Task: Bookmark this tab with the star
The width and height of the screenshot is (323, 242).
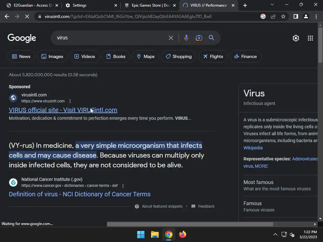Action: coord(283,16)
